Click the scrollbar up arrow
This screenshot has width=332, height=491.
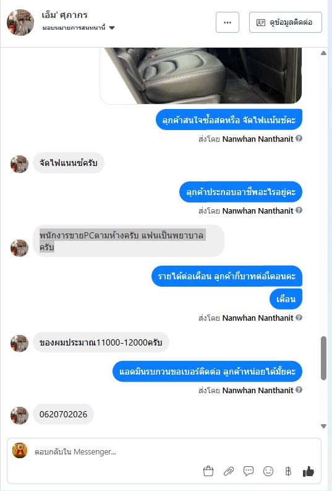[323, 53]
